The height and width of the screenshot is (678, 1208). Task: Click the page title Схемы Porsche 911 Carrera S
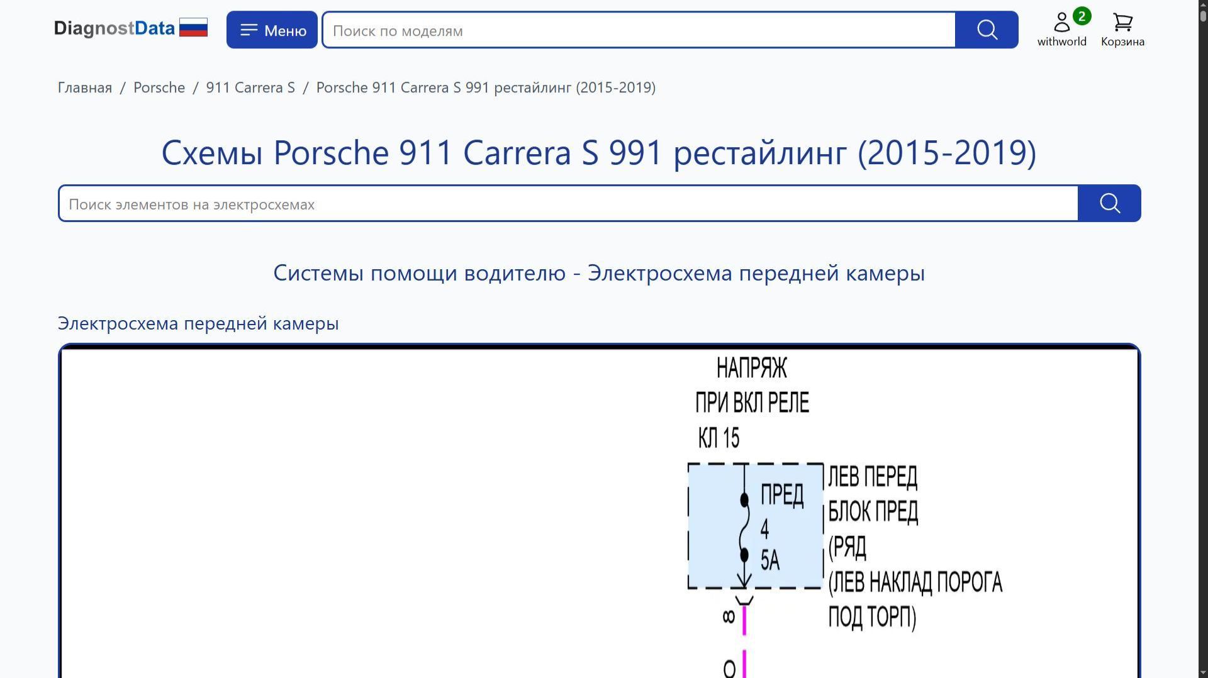599,152
